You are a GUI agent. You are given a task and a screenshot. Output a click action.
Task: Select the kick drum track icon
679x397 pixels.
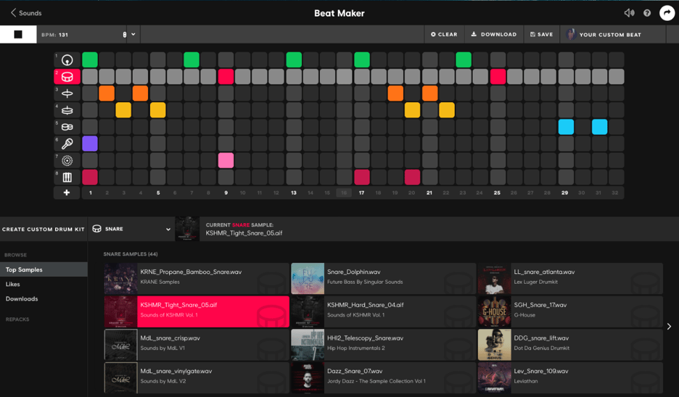[x=67, y=60]
